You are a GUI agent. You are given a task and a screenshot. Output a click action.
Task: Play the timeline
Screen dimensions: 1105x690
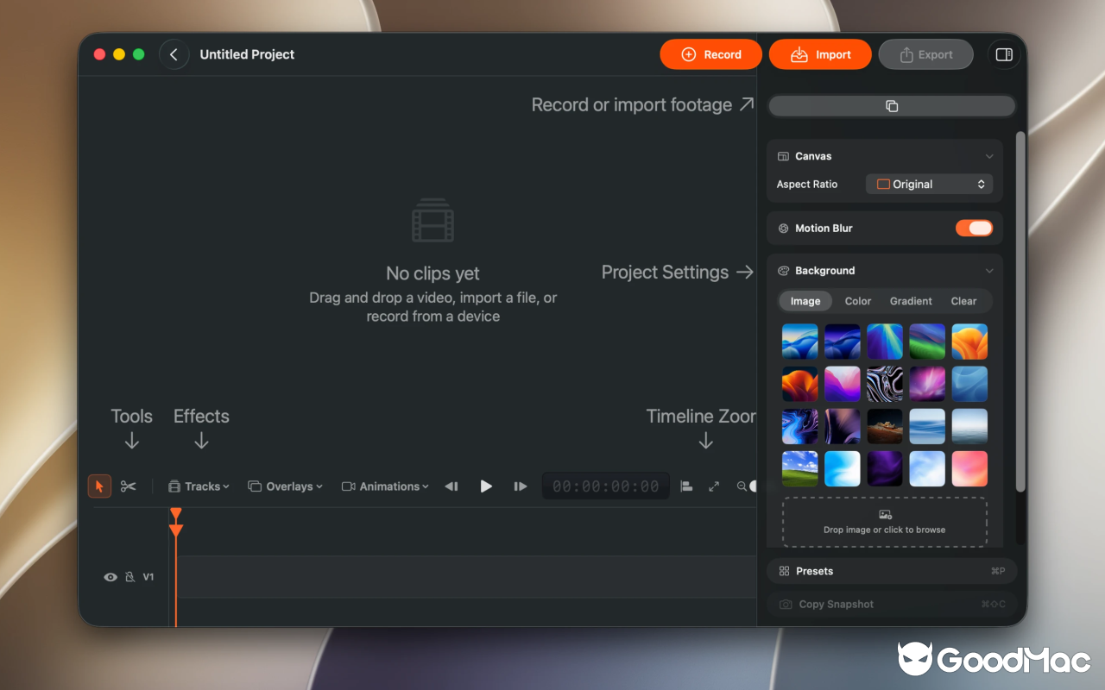point(486,486)
